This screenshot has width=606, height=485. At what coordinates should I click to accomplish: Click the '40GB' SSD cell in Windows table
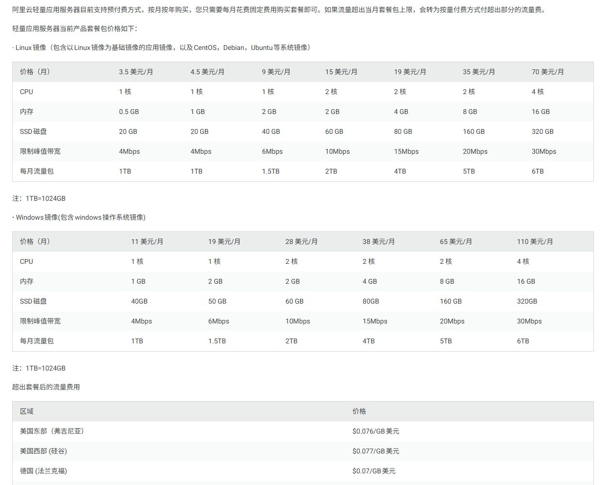coord(139,301)
